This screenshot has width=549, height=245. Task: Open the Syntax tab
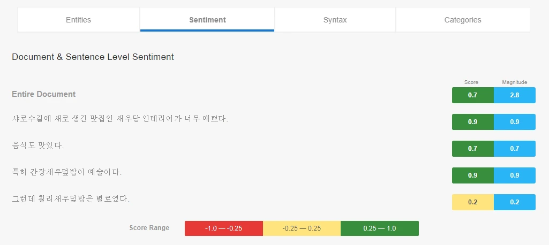click(x=335, y=20)
